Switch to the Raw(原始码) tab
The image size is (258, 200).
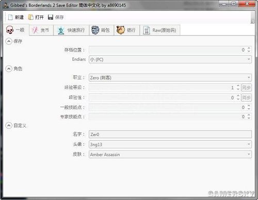coord(160,30)
